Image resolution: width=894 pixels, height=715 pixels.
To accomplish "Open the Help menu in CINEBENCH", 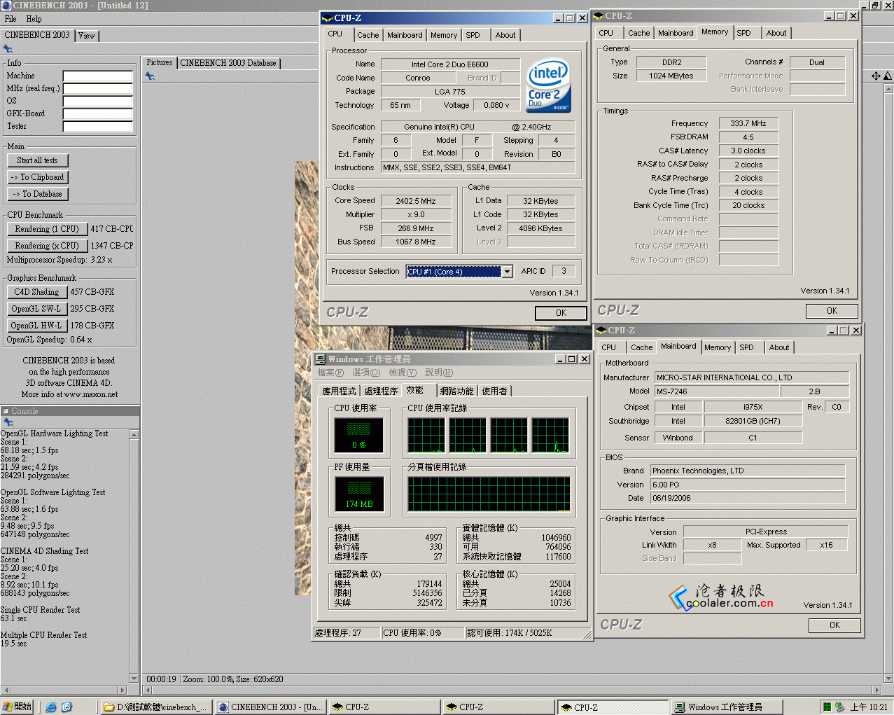I will pyautogui.click(x=34, y=19).
